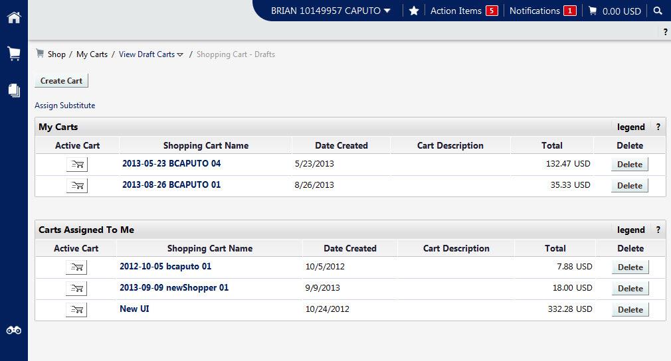Viewport: 671px width, 361px height.
Task: Click the favorites star icon in top bar
Action: click(x=414, y=11)
